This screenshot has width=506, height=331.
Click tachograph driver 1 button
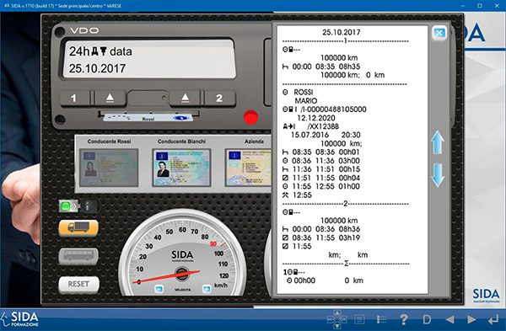74,98
